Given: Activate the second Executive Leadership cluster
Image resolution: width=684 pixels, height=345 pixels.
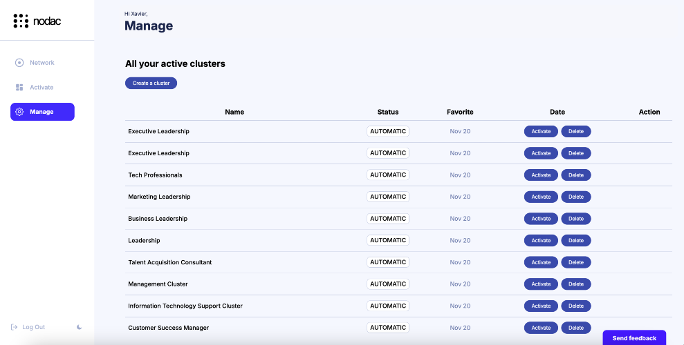Looking at the screenshot, I should [x=541, y=153].
